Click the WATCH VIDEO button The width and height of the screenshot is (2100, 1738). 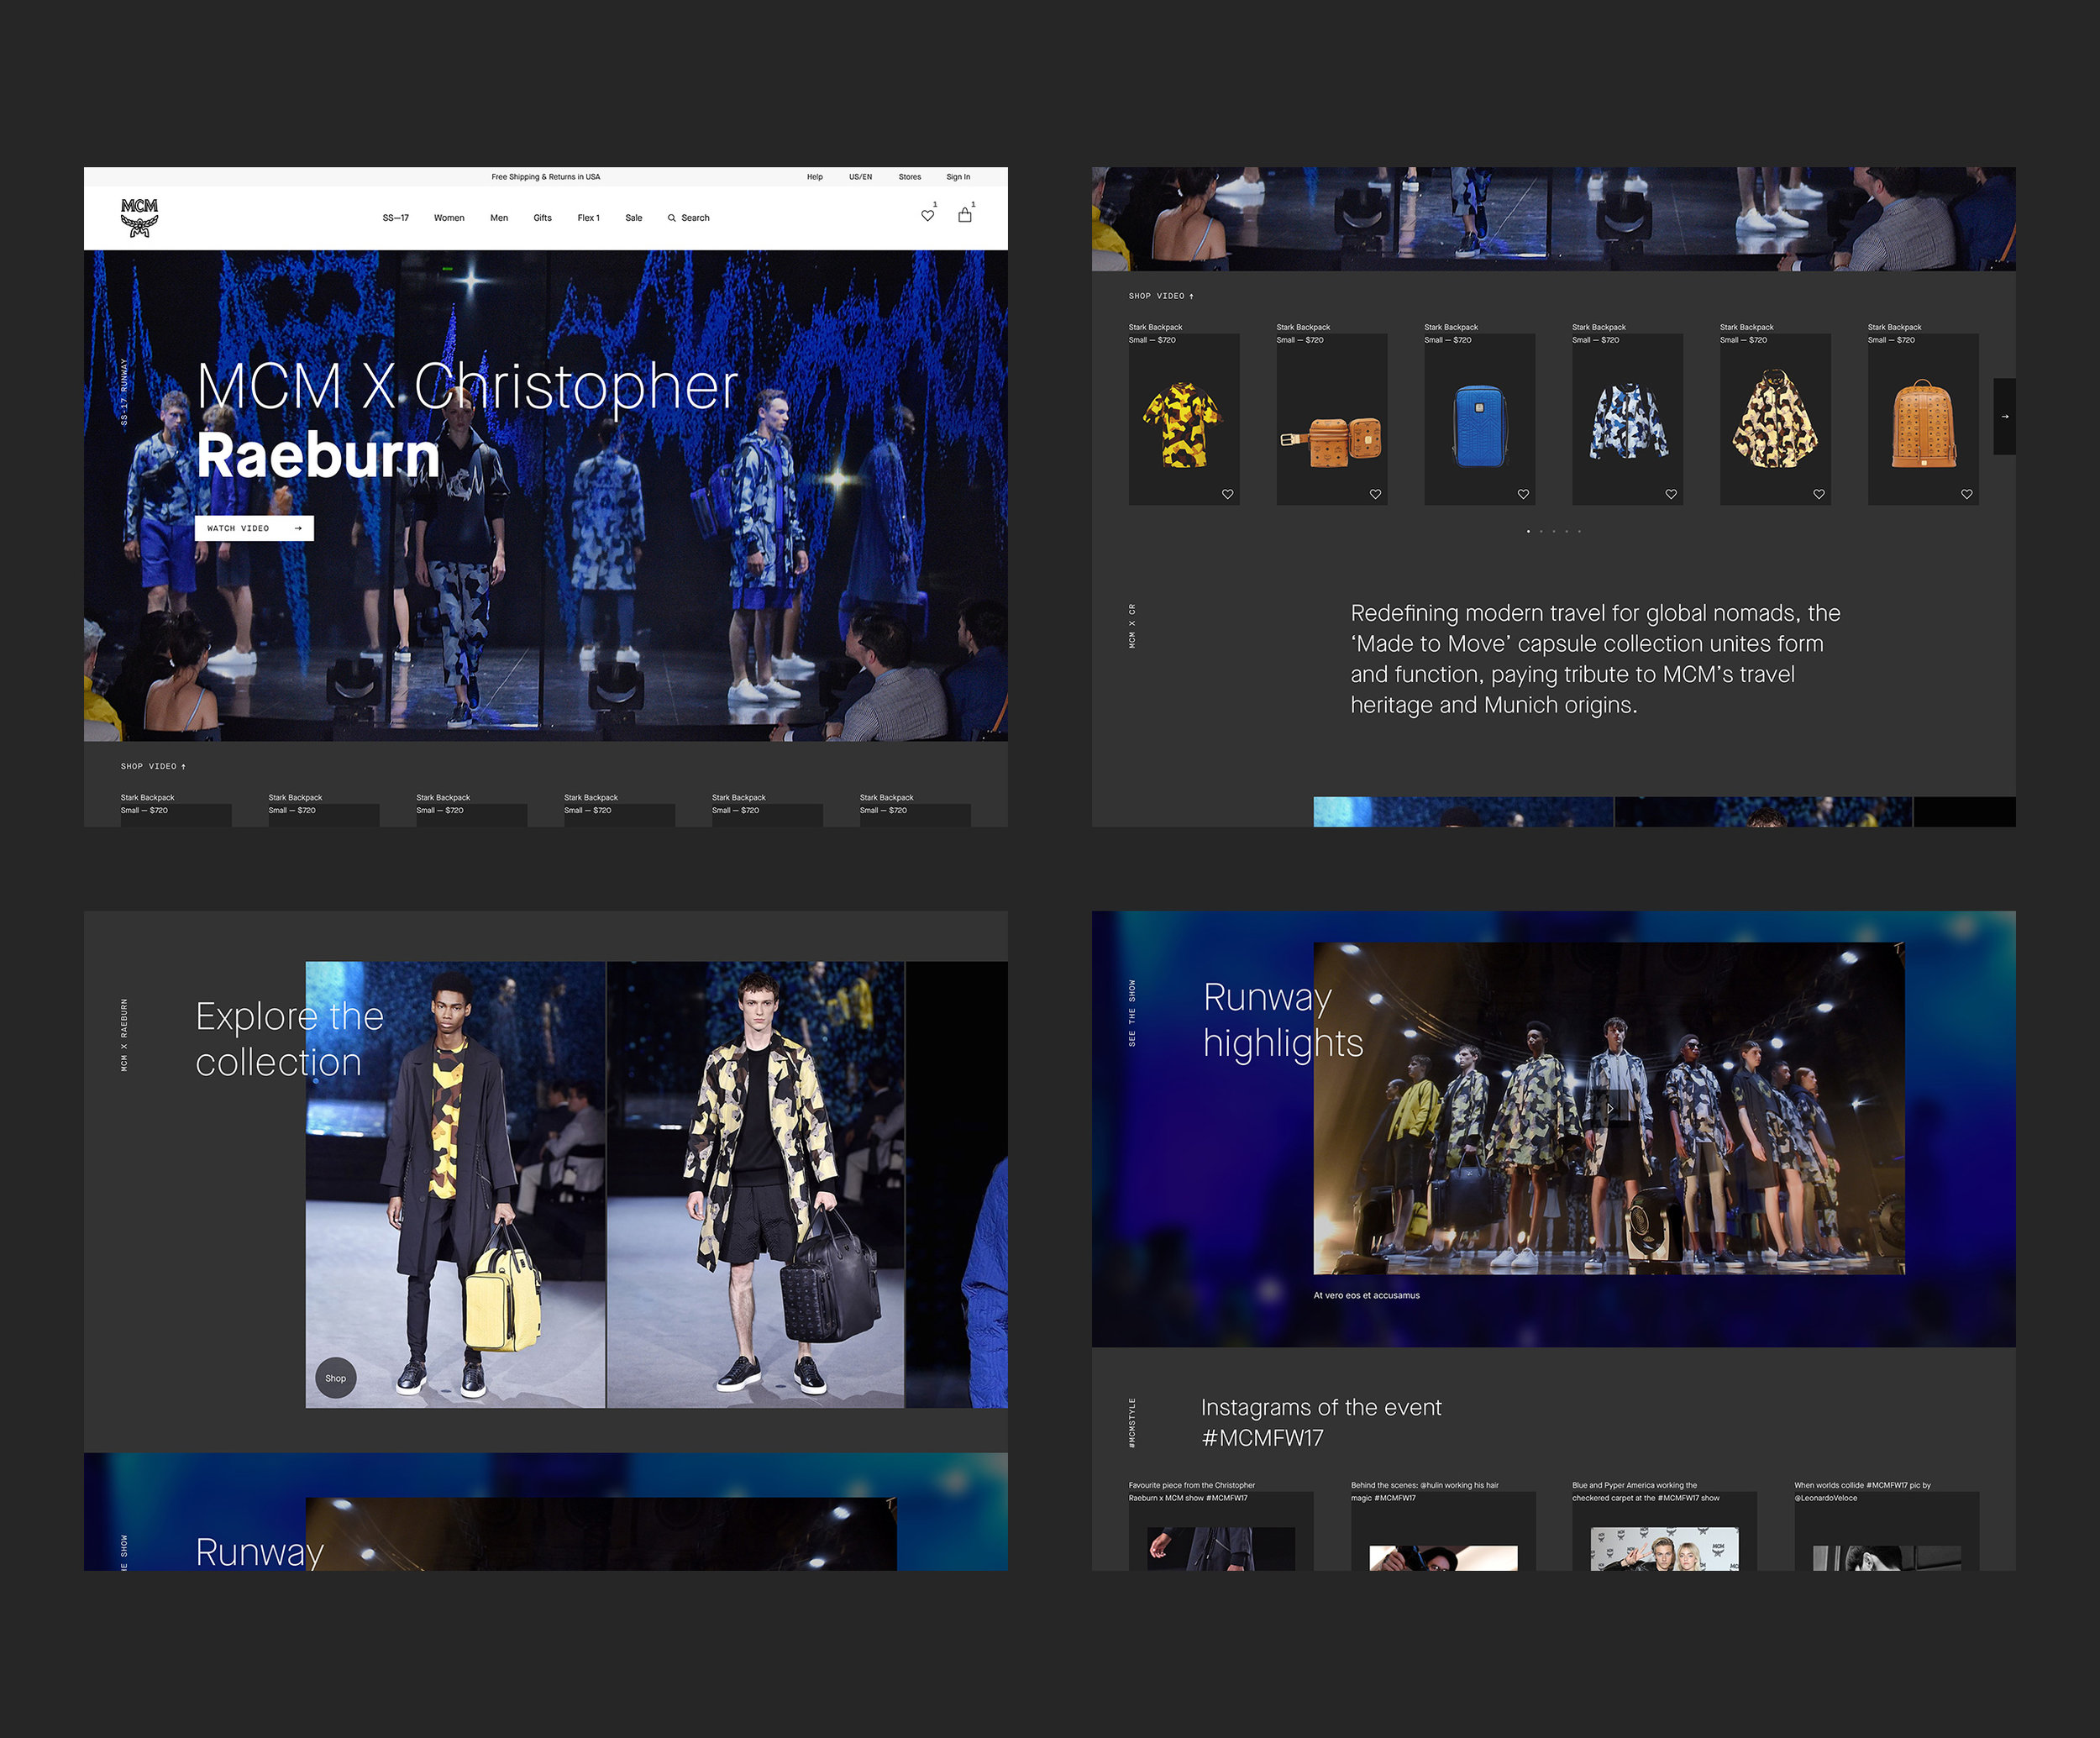coord(254,528)
